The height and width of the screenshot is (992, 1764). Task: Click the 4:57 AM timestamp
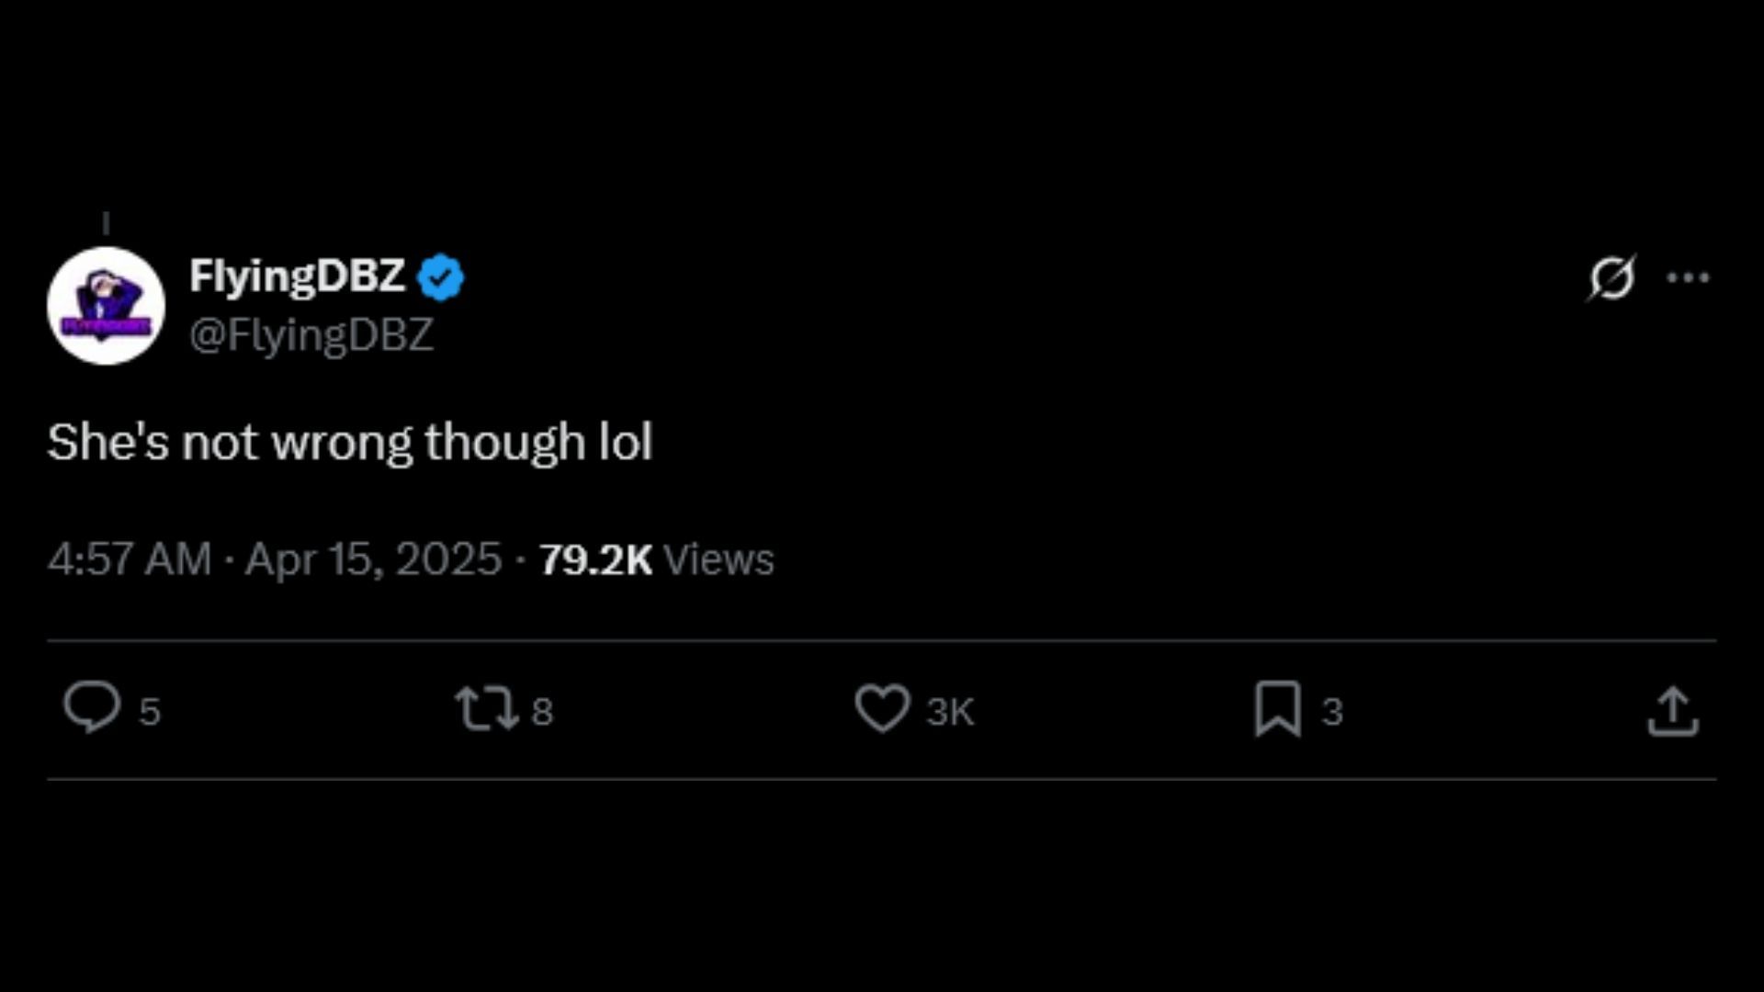point(130,559)
